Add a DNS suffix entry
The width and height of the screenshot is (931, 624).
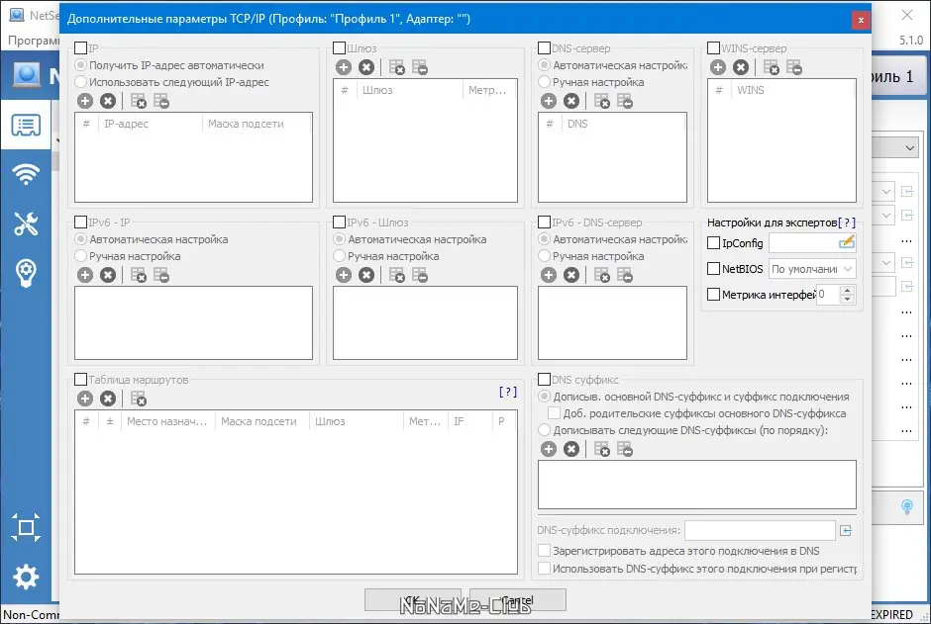click(x=549, y=449)
